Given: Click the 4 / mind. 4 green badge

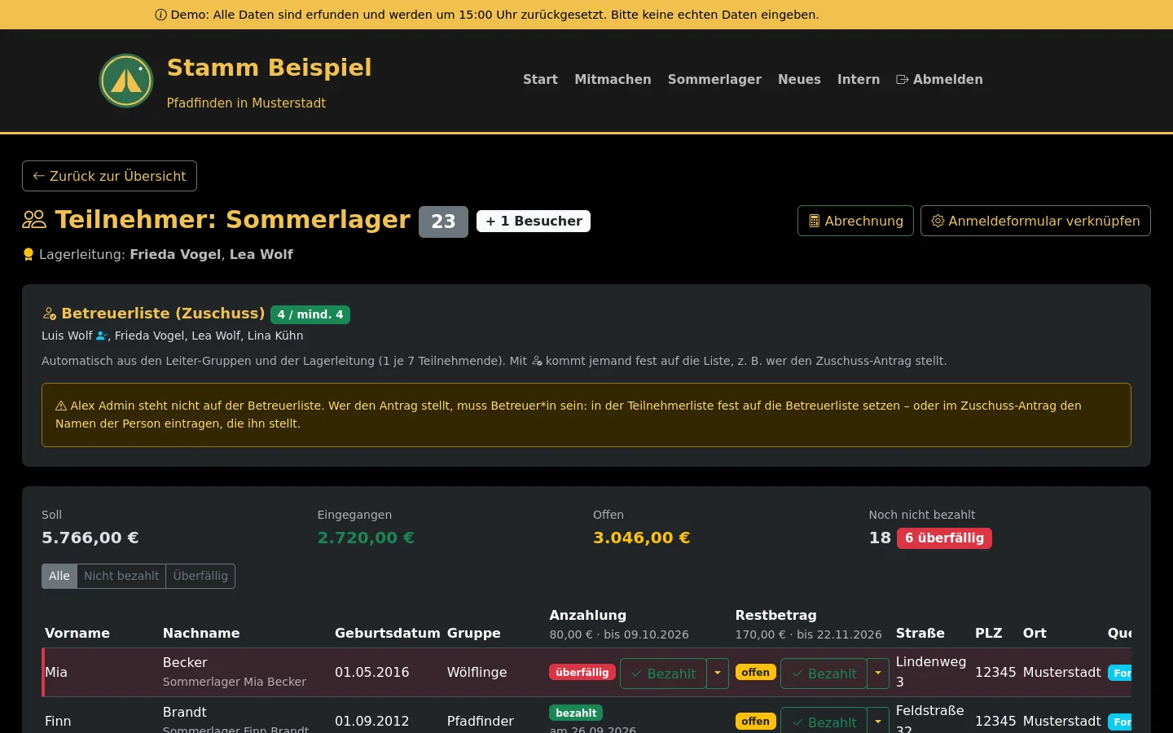Looking at the screenshot, I should pyautogui.click(x=310, y=314).
